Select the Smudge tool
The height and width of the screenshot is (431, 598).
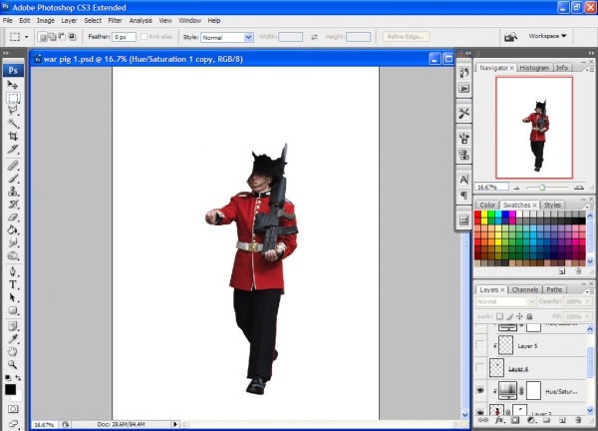[x=13, y=242]
